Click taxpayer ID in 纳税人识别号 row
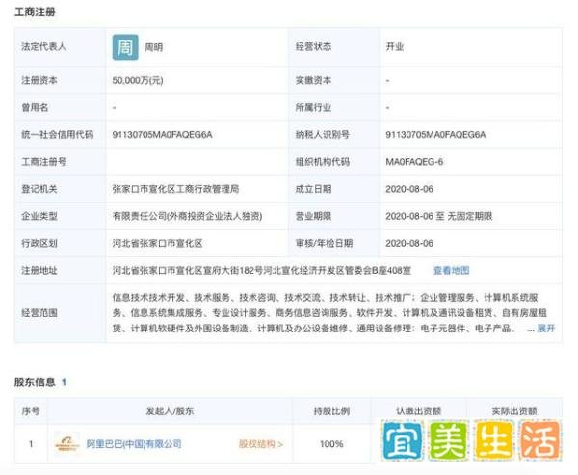Screen dimensions: 578x475 435,135
